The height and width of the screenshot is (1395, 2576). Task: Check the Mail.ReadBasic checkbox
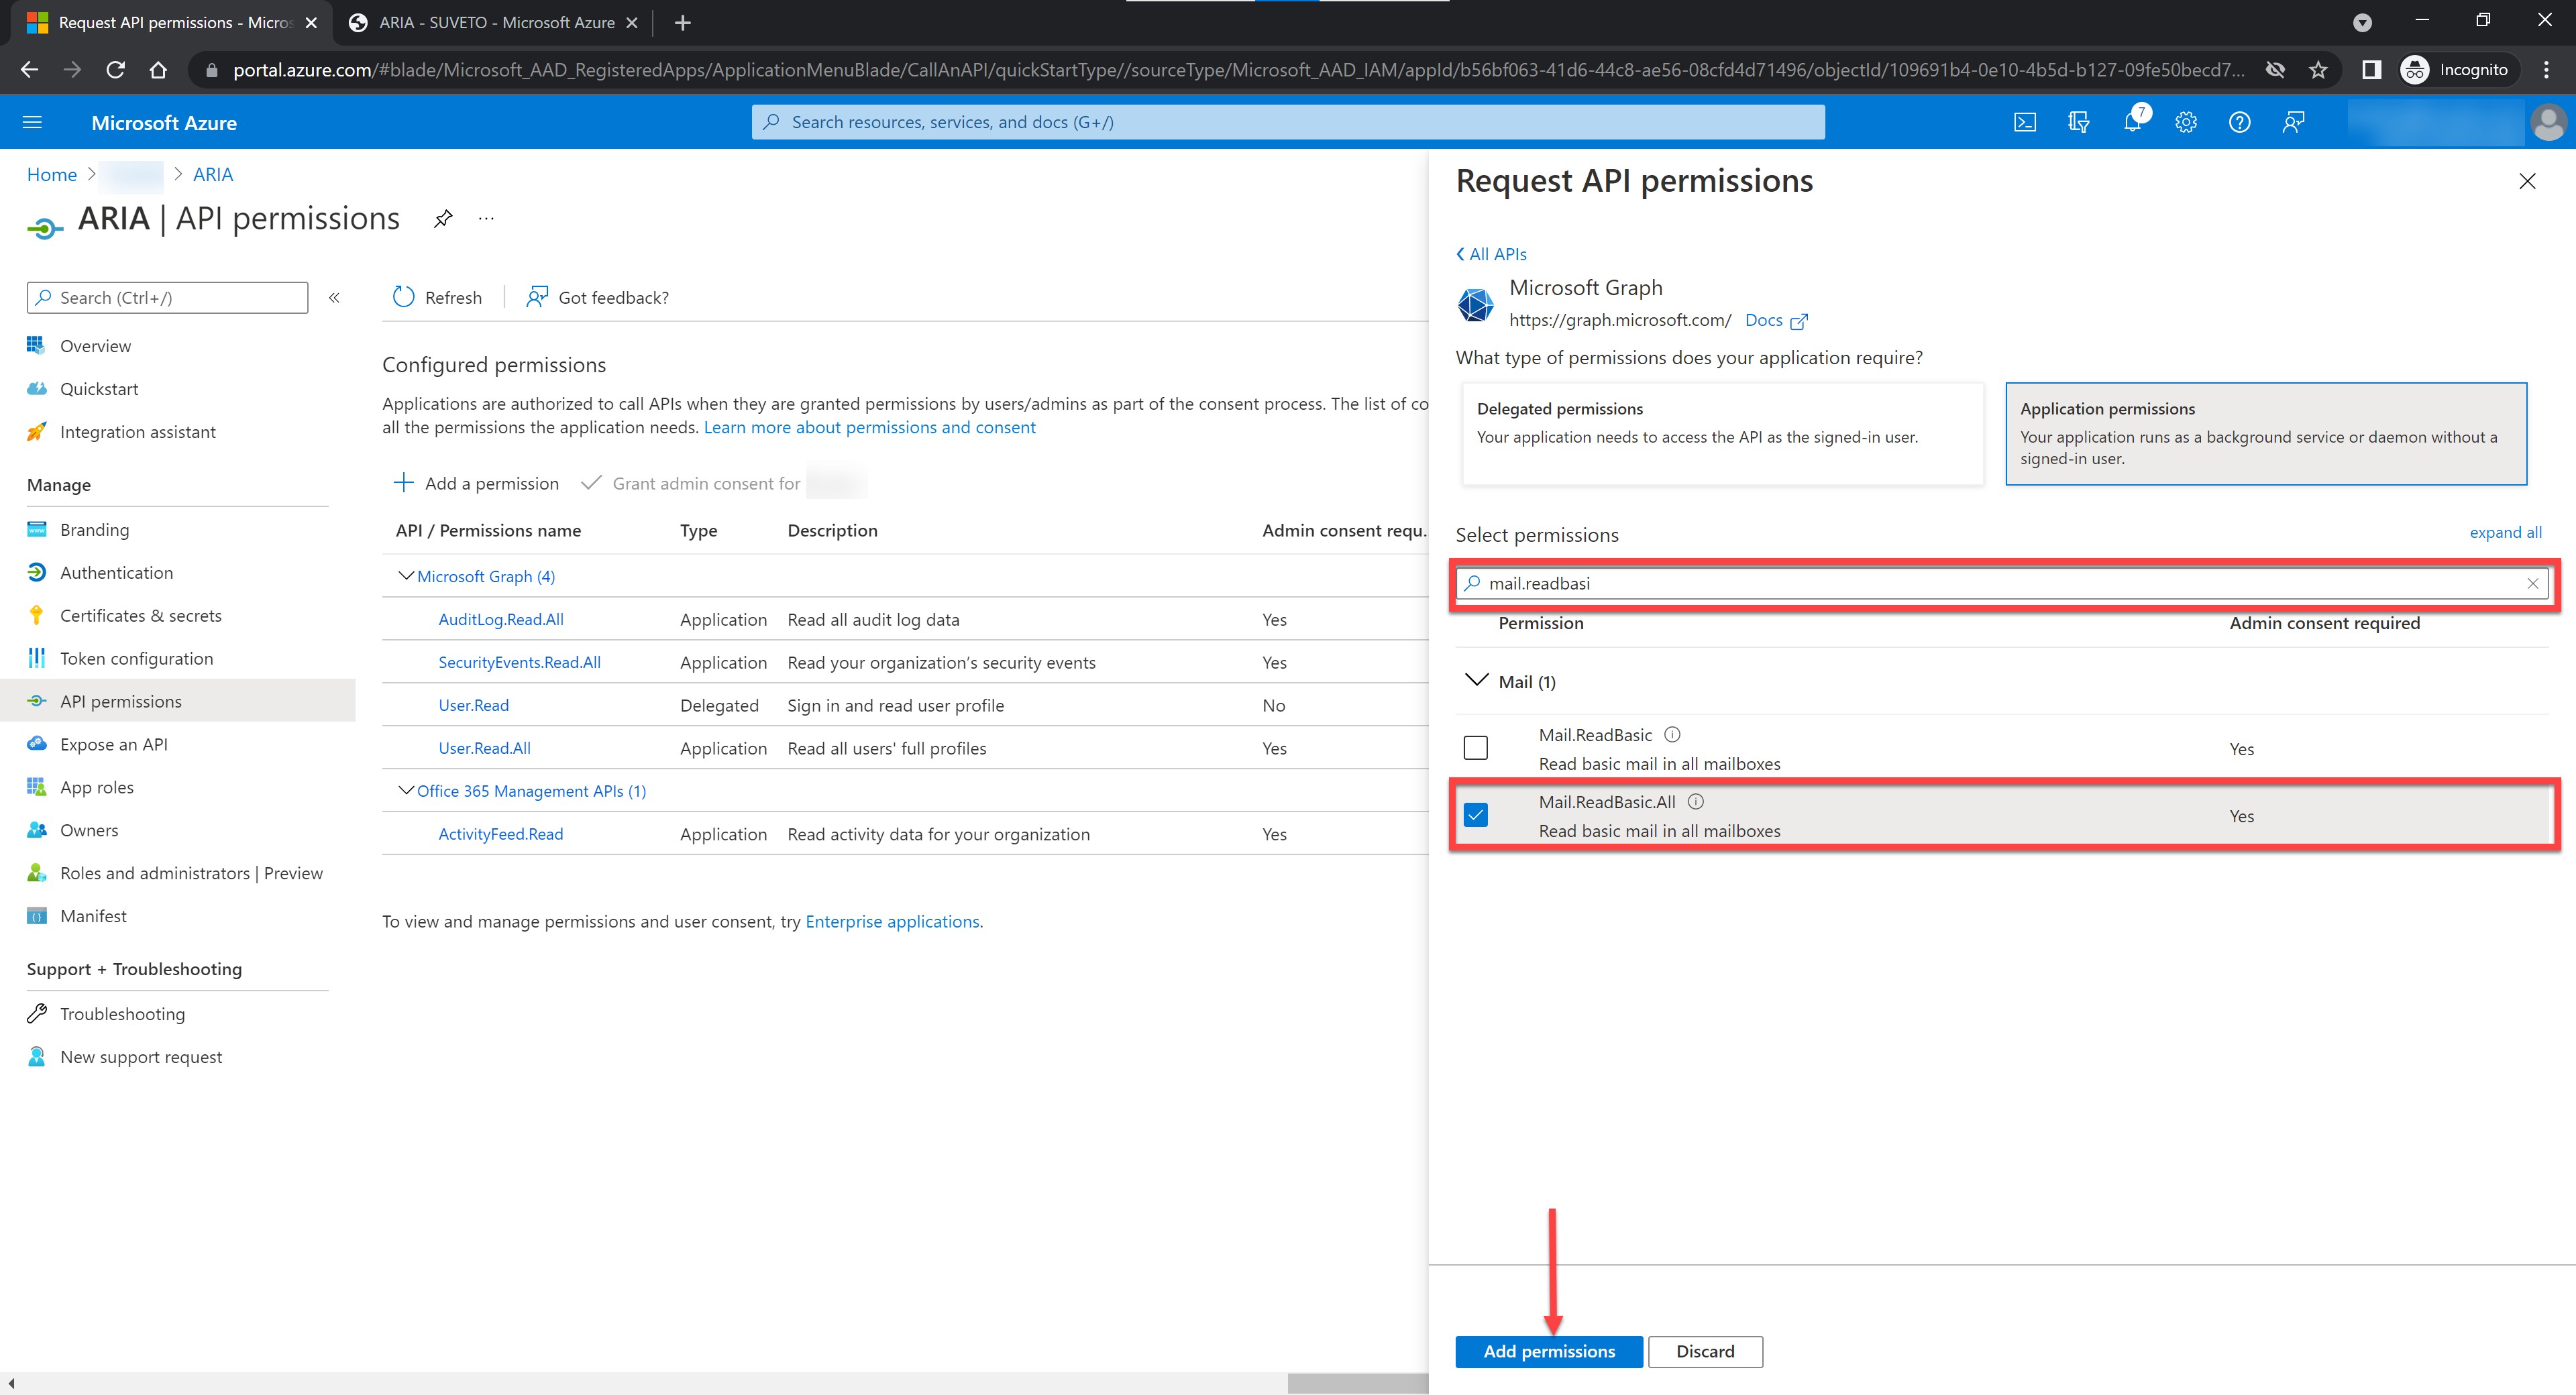(x=1475, y=748)
